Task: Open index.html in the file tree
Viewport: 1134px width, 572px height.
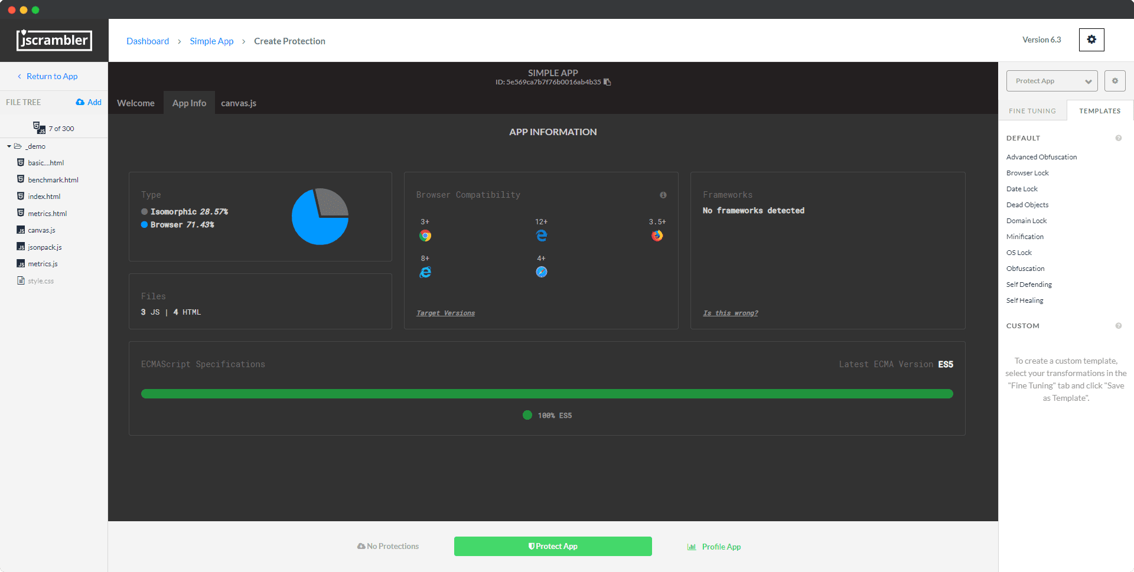Action: [44, 197]
